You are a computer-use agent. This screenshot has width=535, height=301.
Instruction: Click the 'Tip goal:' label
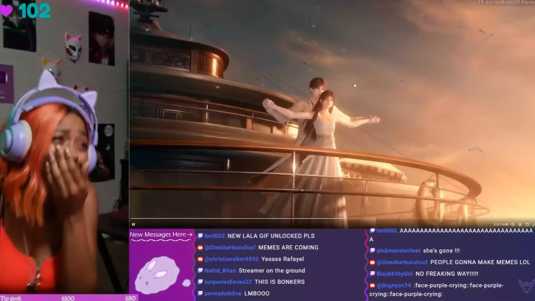point(11,298)
